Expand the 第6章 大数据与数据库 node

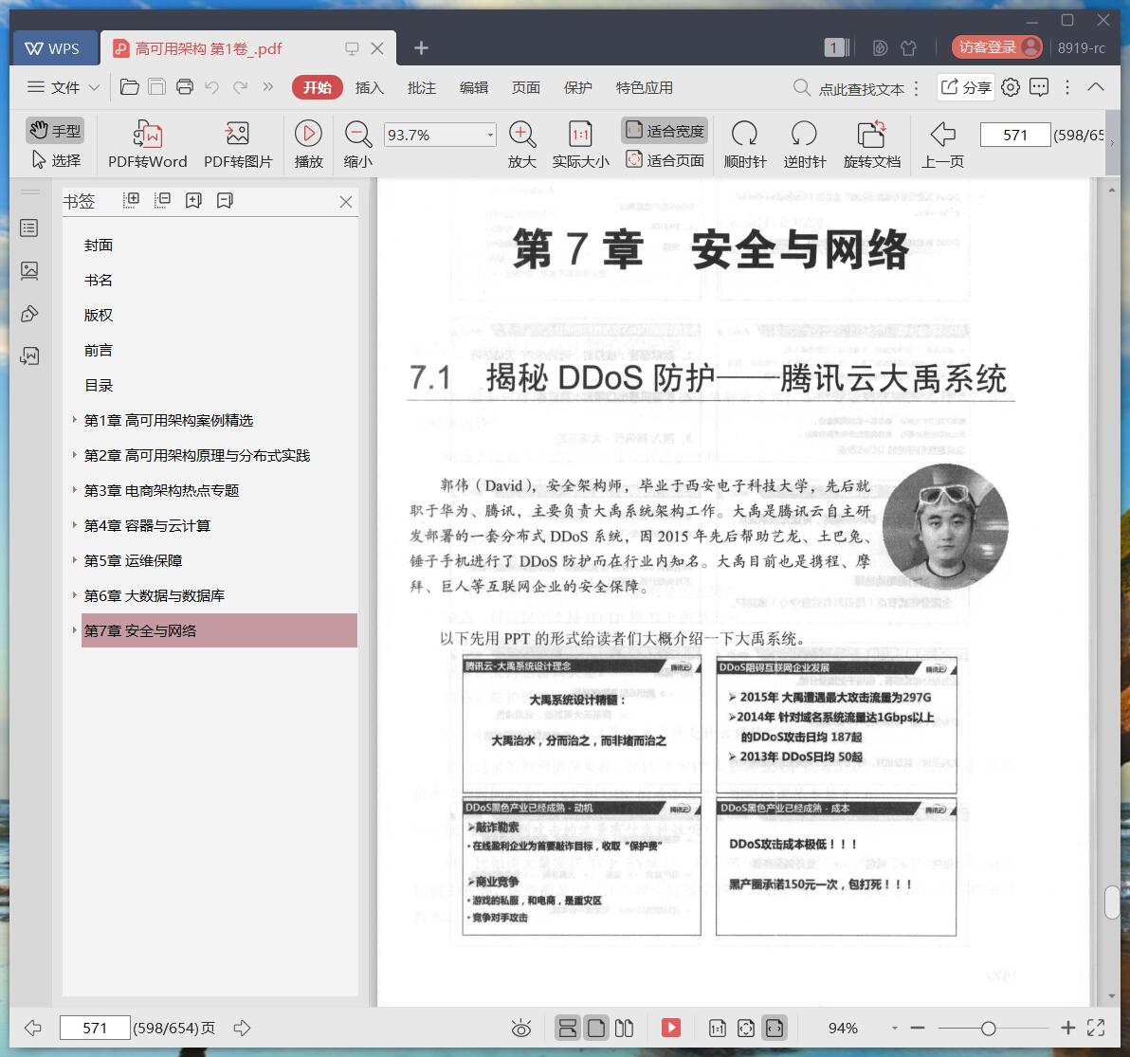pyautogui.click(x=74, y=595)
